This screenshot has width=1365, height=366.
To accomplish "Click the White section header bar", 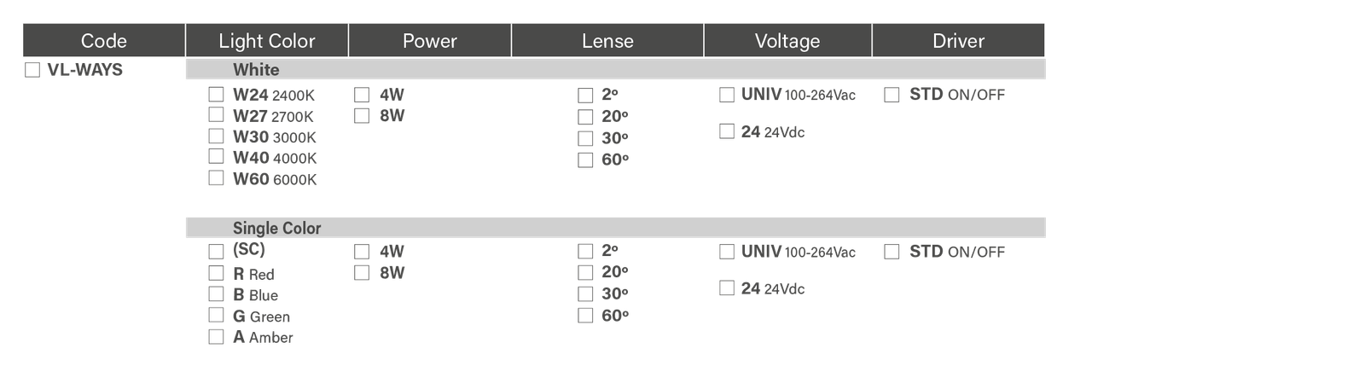I will (x=614, y=70).
